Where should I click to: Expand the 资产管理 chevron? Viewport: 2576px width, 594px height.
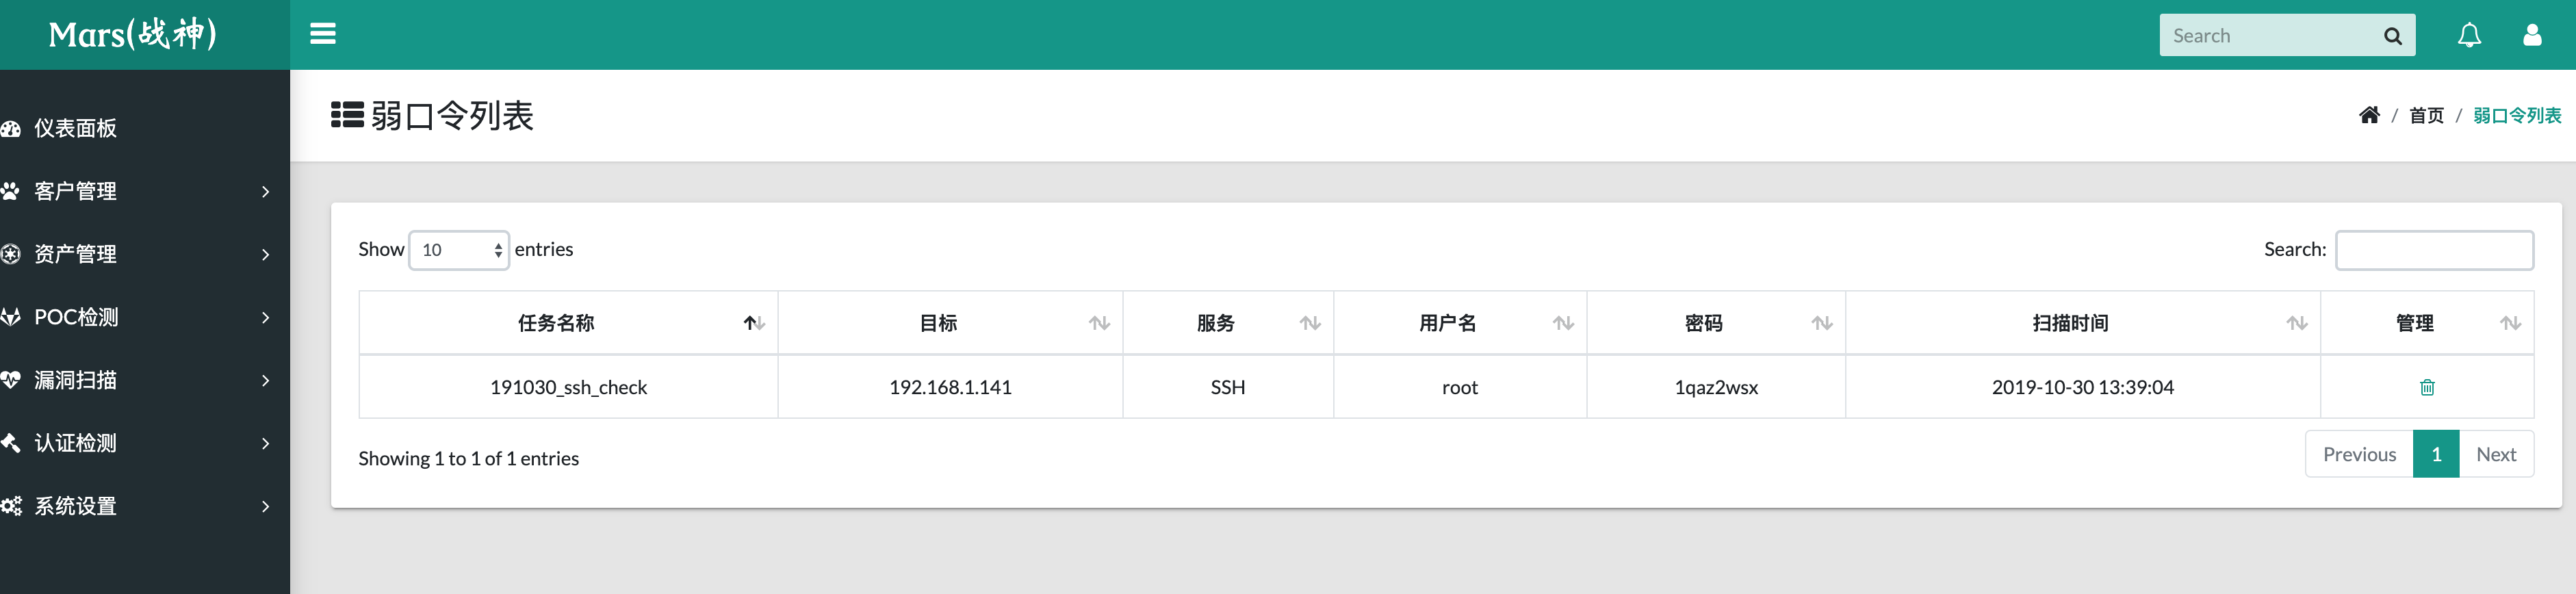coord(265,254)
